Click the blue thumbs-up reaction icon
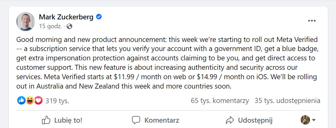Screen dimensions: 336x128 pyautogui.click(x=22, y=101)
